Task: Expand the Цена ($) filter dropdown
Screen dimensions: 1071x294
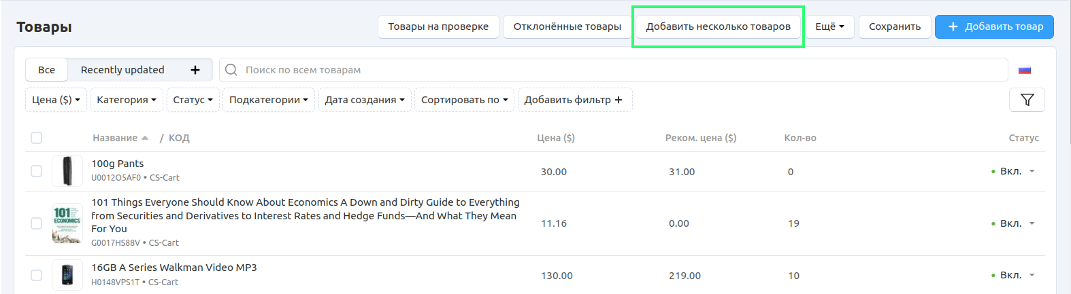Action: (x=56, y=100)
